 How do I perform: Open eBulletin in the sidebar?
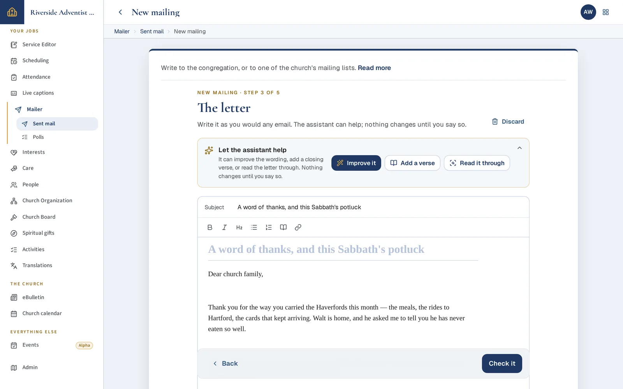pyautogui.click(x=53, y=297)
